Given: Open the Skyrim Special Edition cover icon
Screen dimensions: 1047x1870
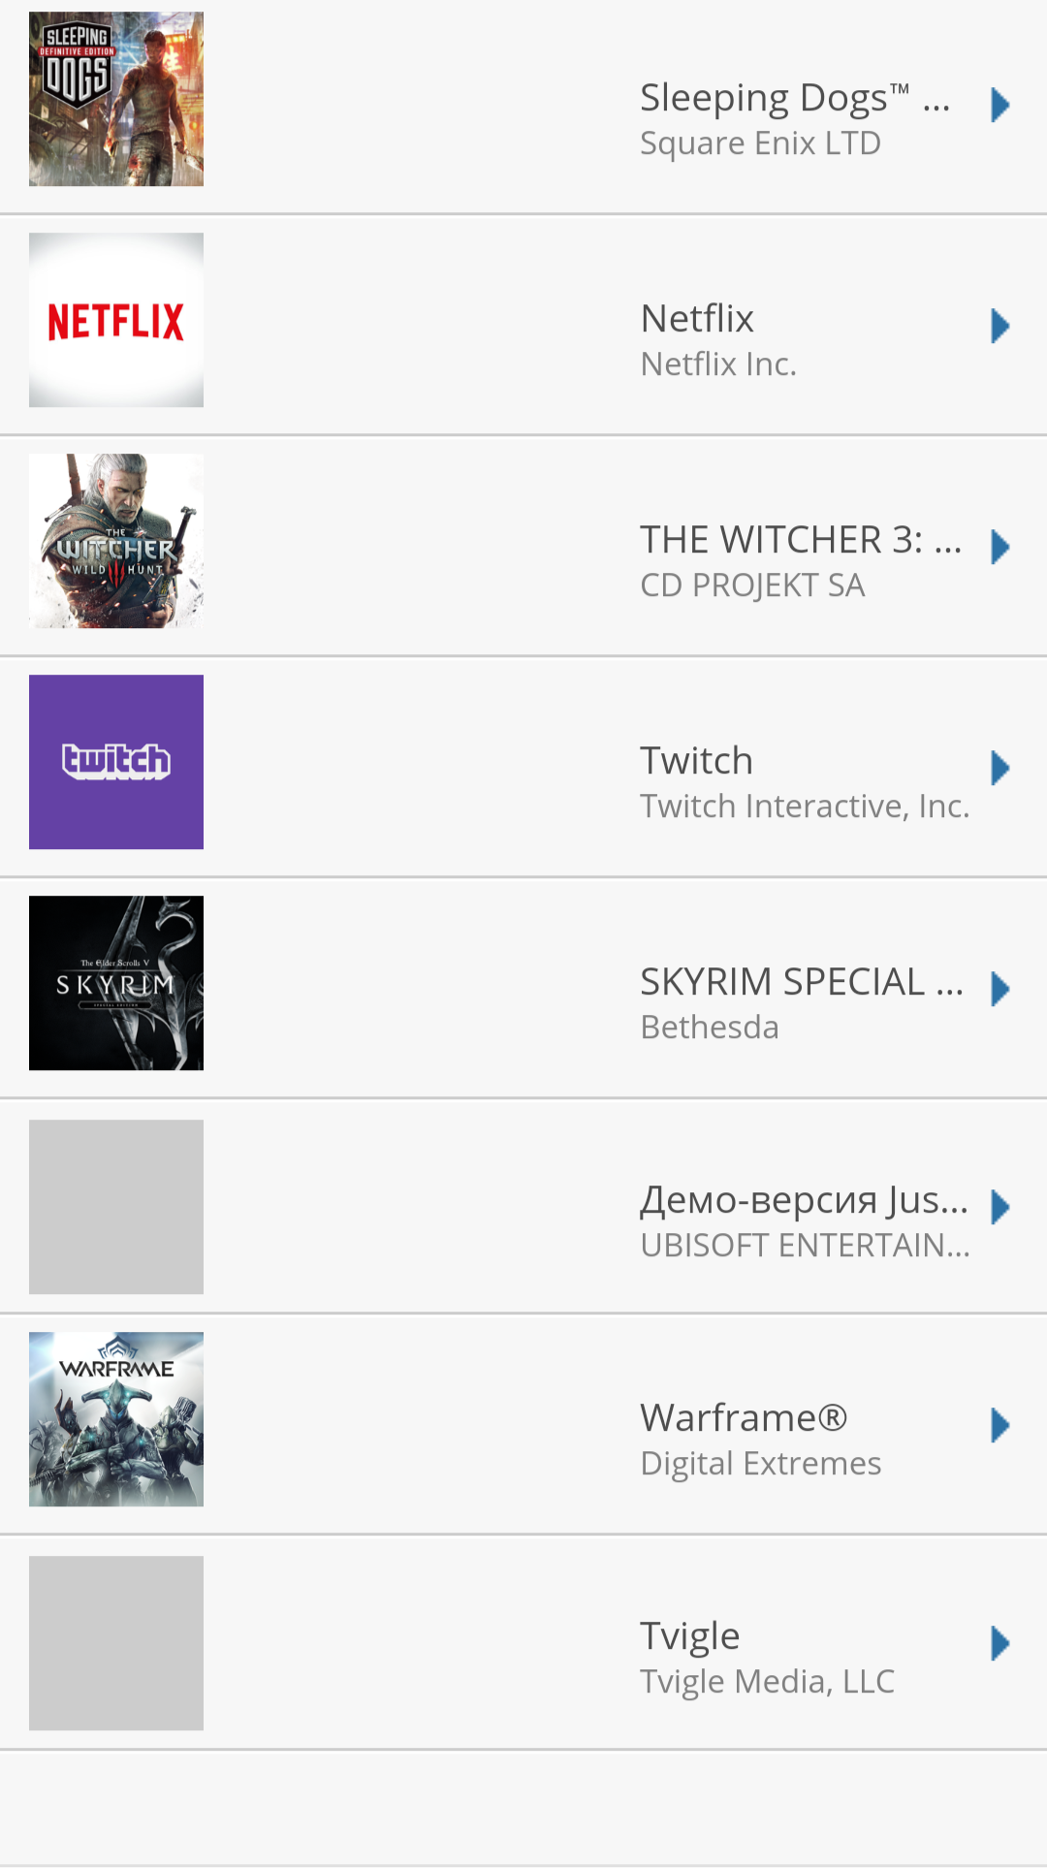Looking at the screenshot, I should point(116,983).
